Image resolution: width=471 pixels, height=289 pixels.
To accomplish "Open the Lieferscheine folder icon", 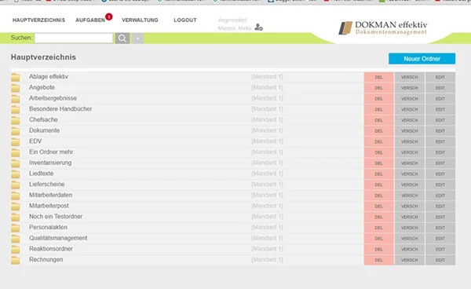I will coord(16,185).
